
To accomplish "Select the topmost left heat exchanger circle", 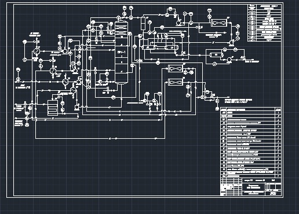I will pyautogui.click(x=37, y=51).
